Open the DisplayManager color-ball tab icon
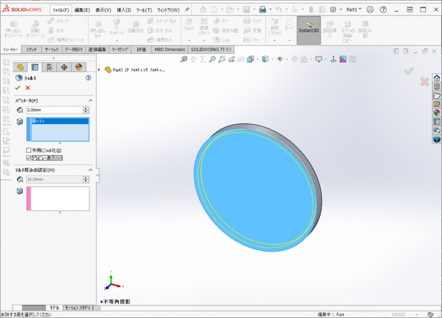 coord(78,68)
